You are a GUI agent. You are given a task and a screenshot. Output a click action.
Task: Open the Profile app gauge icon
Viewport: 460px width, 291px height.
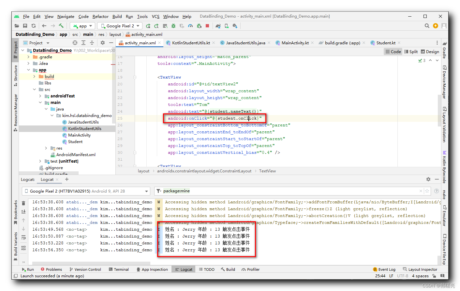190,26
